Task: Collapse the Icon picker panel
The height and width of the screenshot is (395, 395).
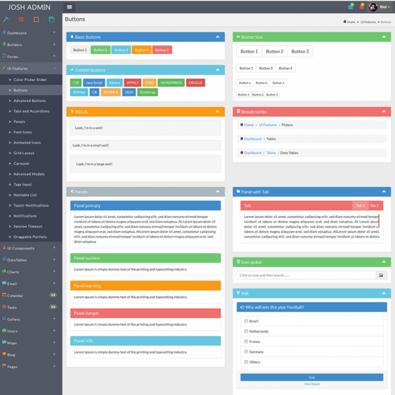Action: pos(384,262)
